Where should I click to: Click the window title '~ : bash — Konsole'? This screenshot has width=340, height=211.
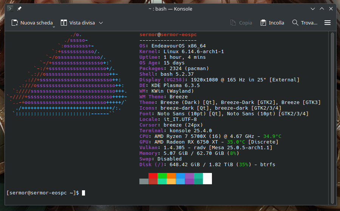pyautogui.click(x=170, y=8)
